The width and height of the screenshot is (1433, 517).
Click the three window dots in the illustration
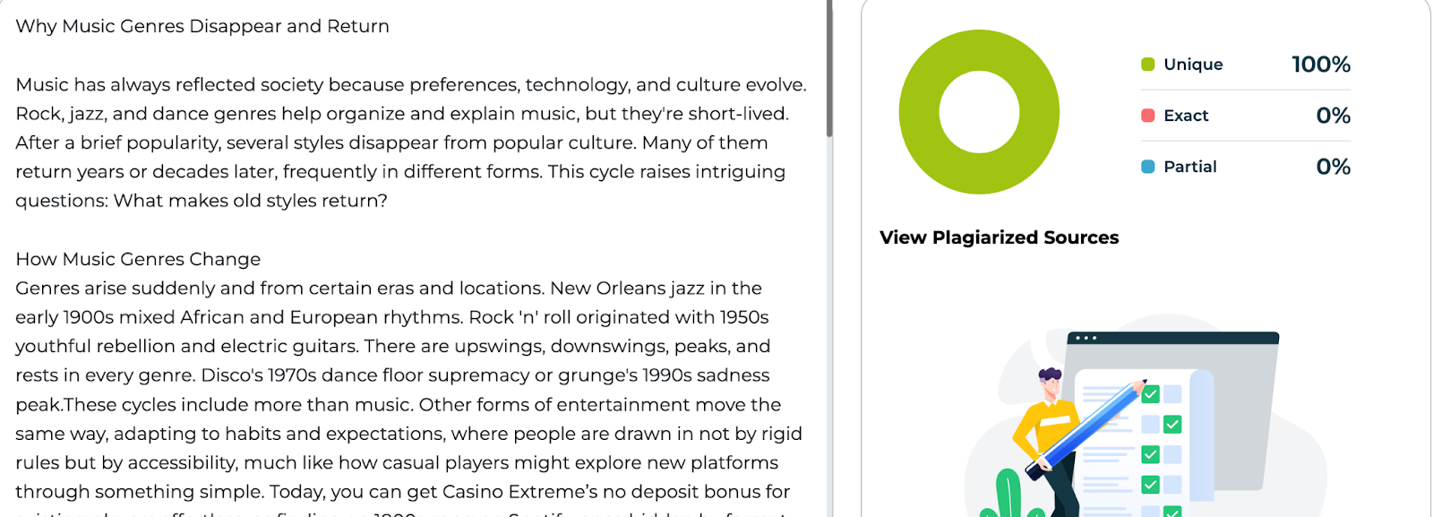(1085, 339)
